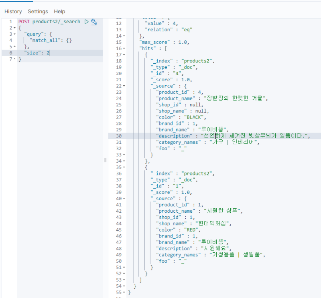
Task: Collapse the request body at line 2
Action: [x=14, y=28]
